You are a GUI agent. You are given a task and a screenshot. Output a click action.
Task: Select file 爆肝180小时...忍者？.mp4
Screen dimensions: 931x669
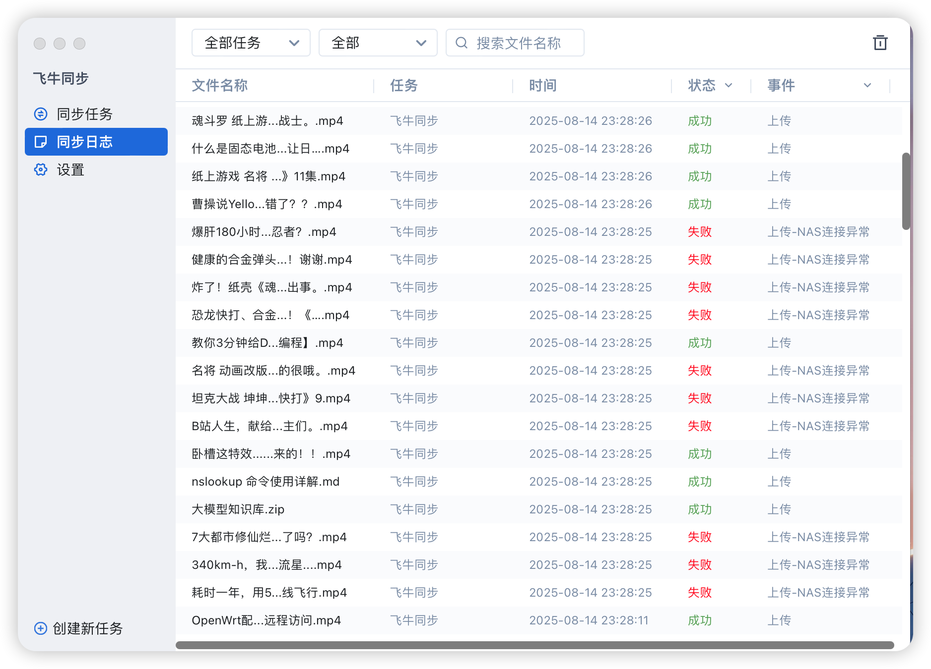point(264,232)
